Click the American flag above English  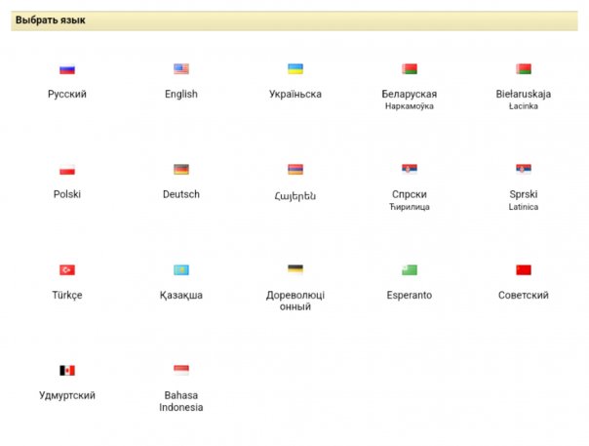tap(181, 69)
